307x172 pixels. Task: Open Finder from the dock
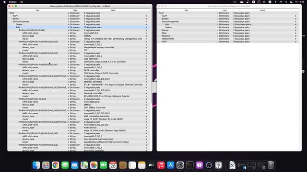pos(36,165)
